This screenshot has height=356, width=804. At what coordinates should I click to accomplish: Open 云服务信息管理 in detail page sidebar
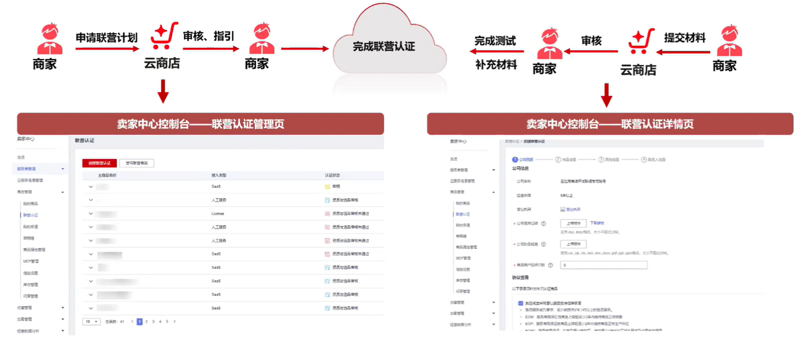(463, 181)
